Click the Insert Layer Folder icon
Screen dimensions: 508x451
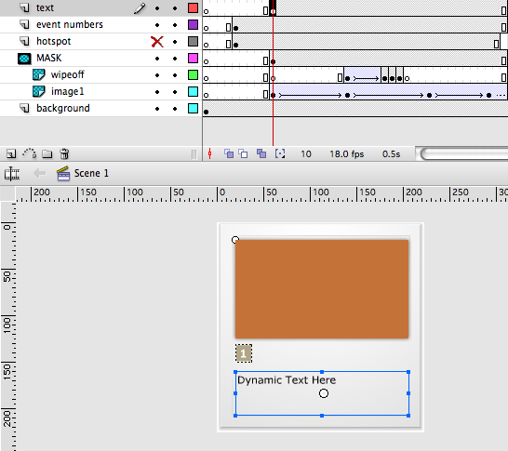coord(47,153)
